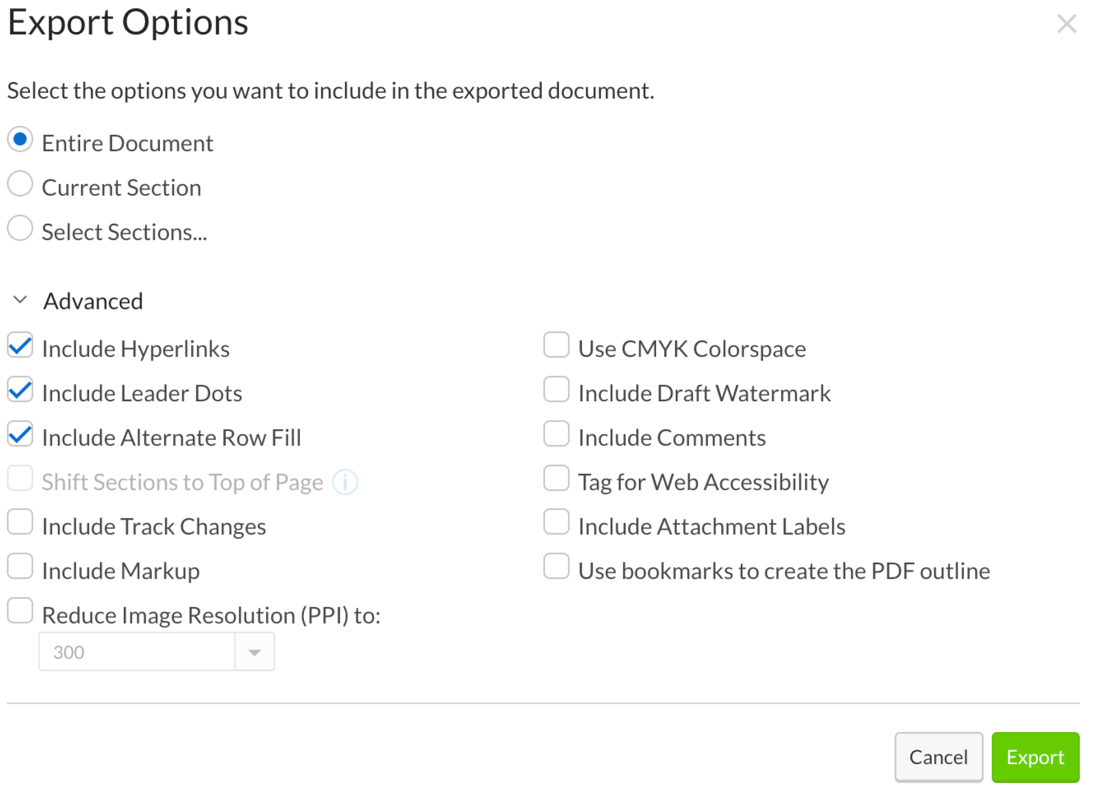Open the PPI resolution dropdown arrow
Screen dimensions: 1093x793
(x=254, y=652)
